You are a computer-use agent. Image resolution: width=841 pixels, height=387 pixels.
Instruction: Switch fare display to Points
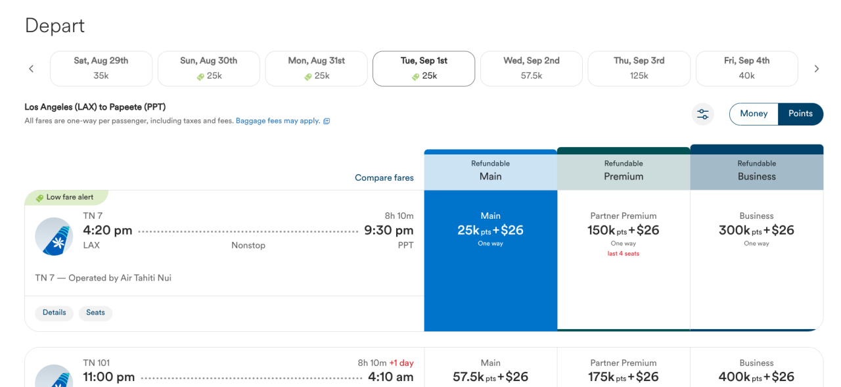(x=801, y=114)
